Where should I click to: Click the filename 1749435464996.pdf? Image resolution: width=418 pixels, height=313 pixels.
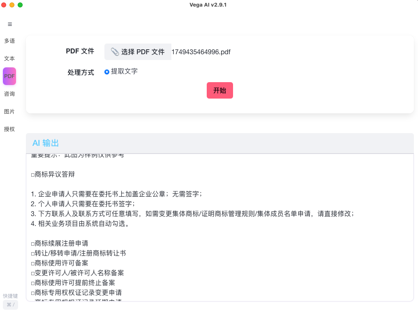(201, 52)
